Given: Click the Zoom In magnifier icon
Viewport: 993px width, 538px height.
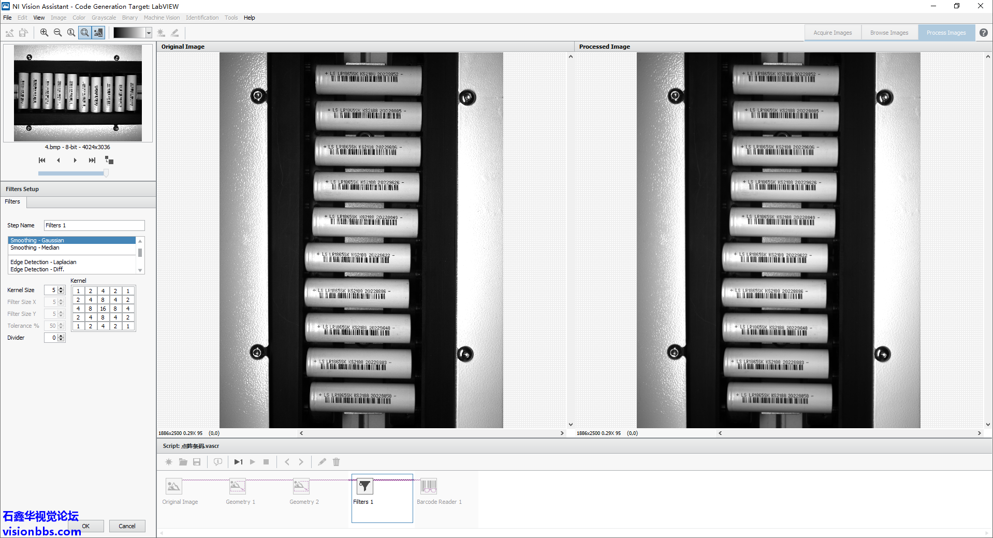Looking at the screenshot, I should click(44, 33).
